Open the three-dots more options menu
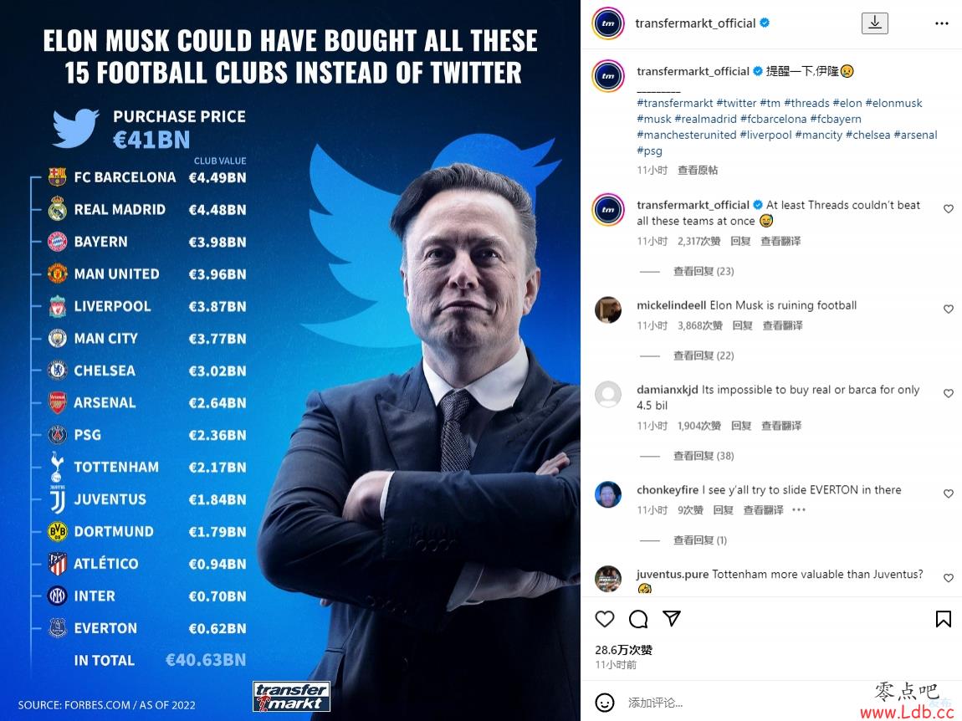962x721 pixels. pos(942,23)
